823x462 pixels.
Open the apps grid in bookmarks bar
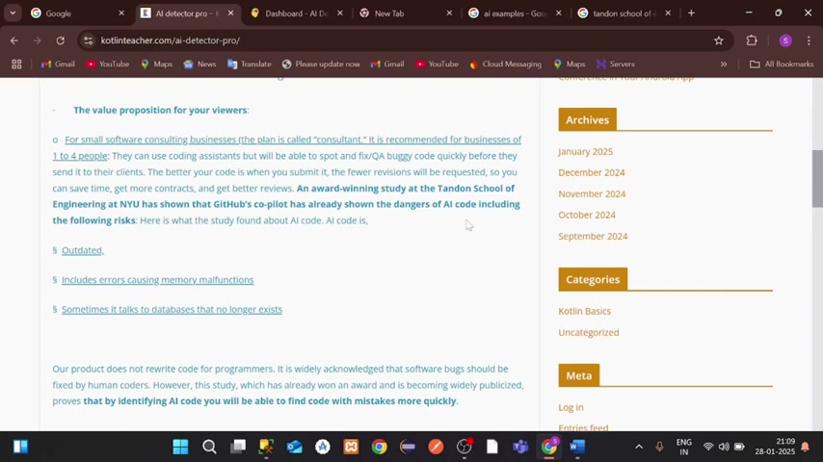click(x=16, y=64)
